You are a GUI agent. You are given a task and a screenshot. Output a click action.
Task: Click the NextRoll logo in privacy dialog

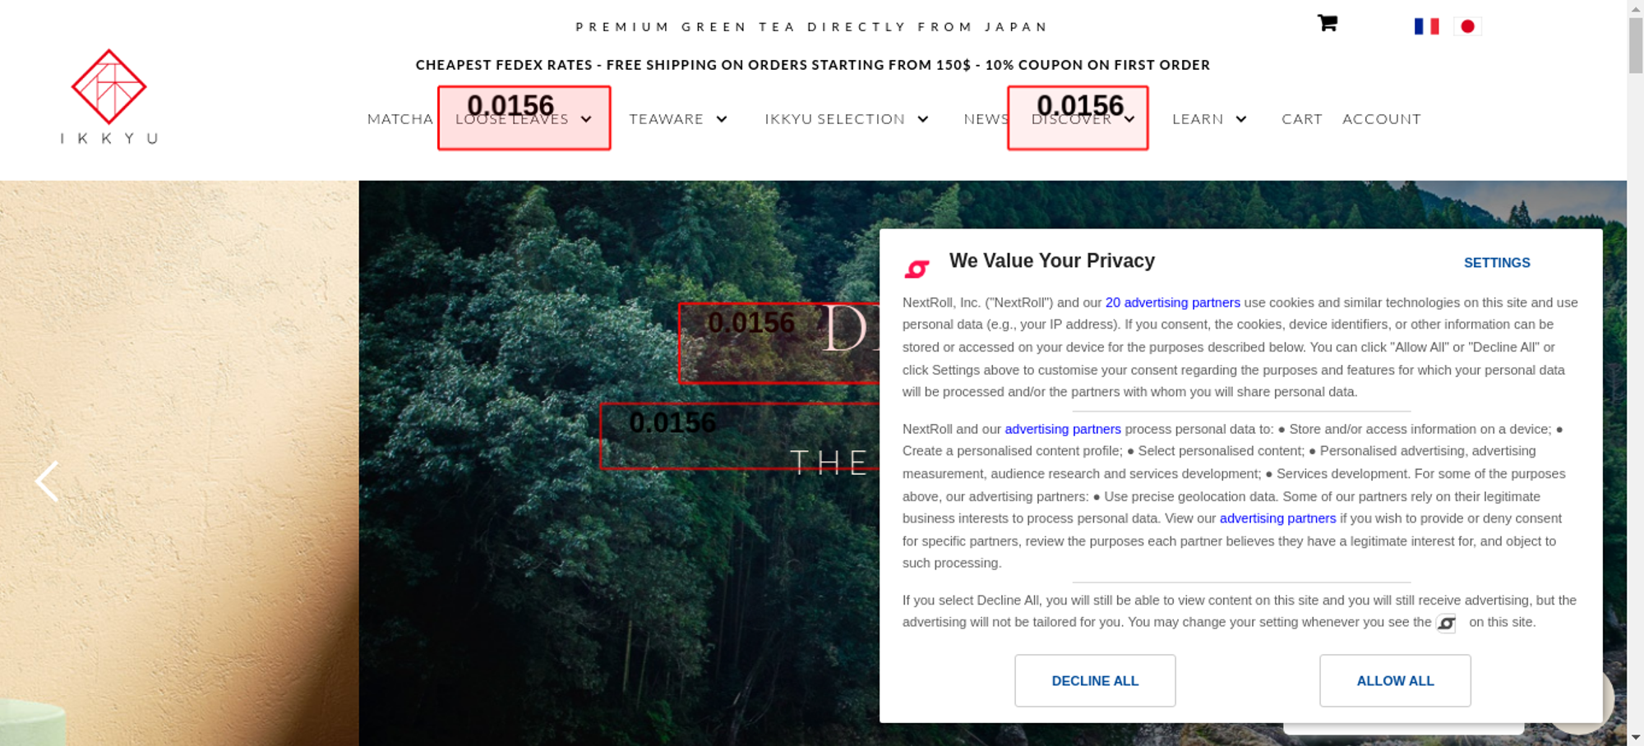tap(917, 269)
